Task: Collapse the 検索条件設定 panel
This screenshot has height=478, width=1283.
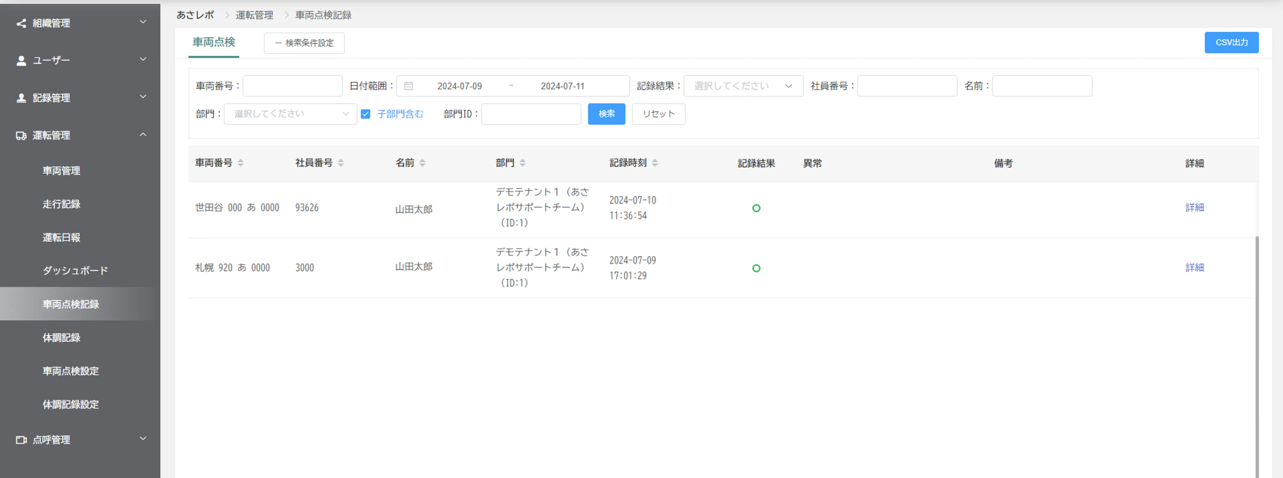Action: pos(304,43)
